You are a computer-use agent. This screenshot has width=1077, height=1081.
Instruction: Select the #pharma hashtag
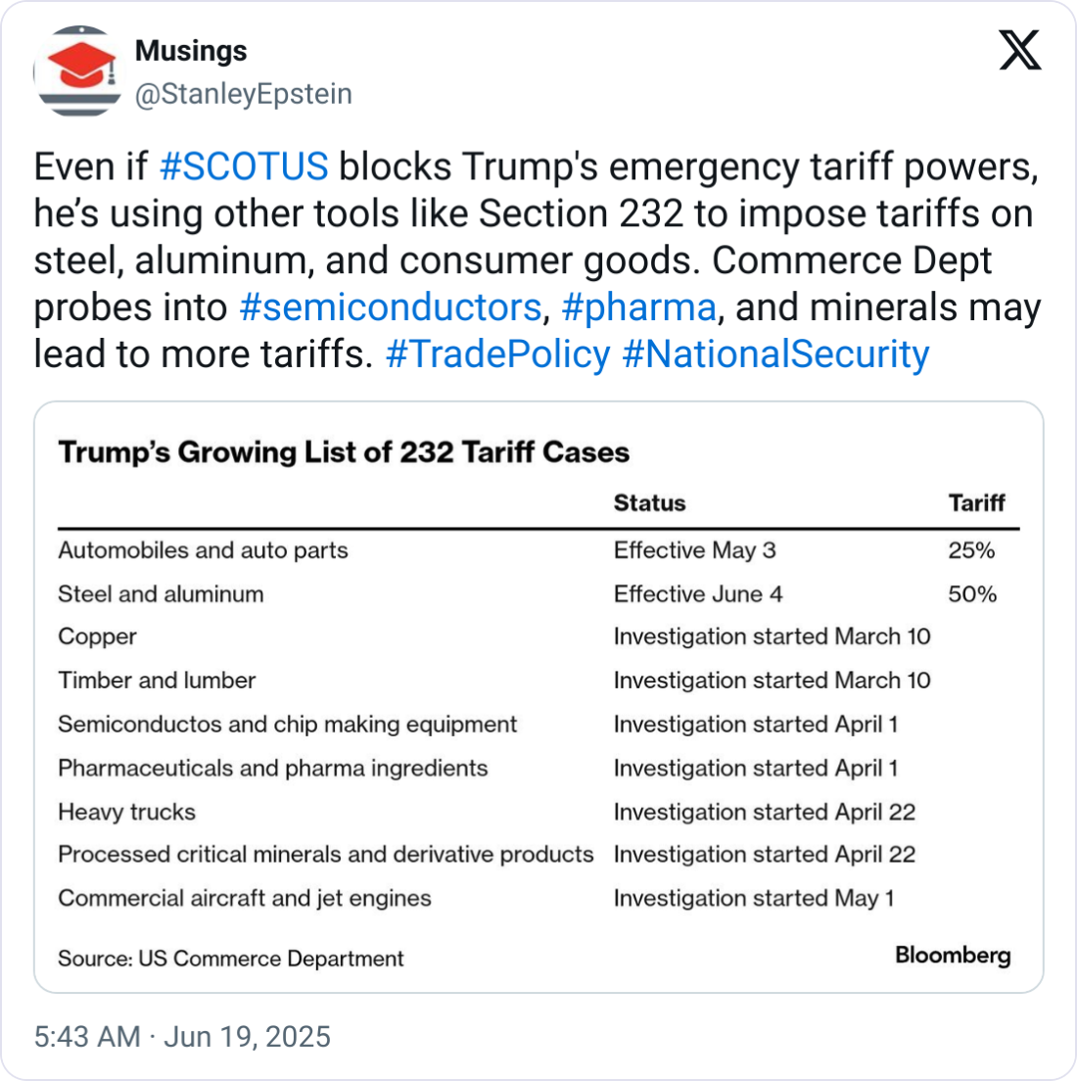[x=638, y=307]
